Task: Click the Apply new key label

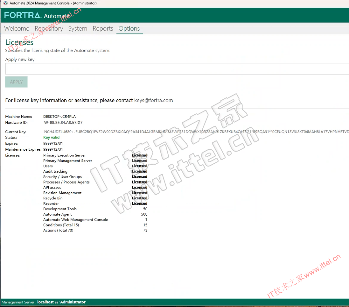Action: tap(20, 60)
